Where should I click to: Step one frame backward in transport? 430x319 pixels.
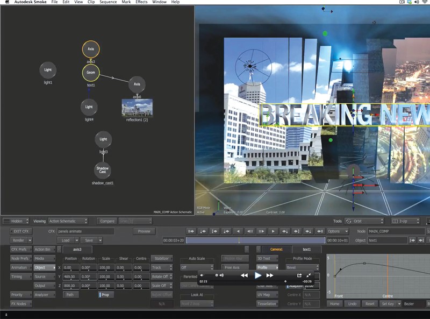tap(250, 231)
